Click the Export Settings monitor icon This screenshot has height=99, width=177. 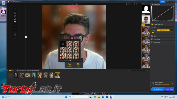point(153,83)
